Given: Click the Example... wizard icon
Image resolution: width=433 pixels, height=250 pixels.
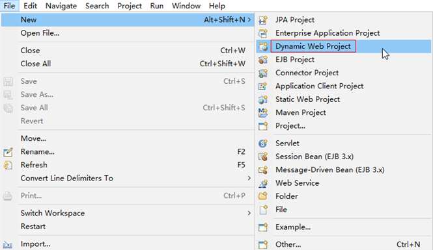Looking at the screenshot, I should click(263, 227).
